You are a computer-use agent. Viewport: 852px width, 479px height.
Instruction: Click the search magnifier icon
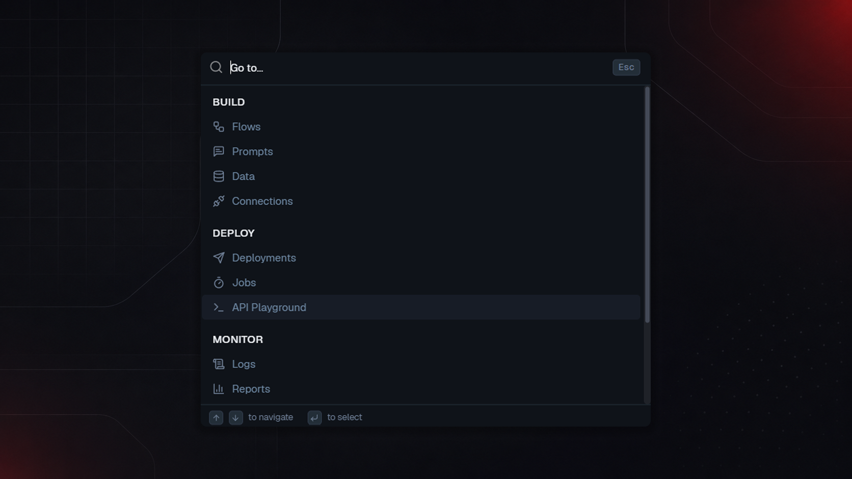216,67
